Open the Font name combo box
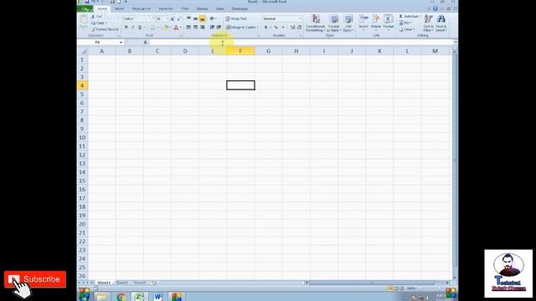Image resolution: width=536 pixels, height=301 pixels. (x=139, y=18)
